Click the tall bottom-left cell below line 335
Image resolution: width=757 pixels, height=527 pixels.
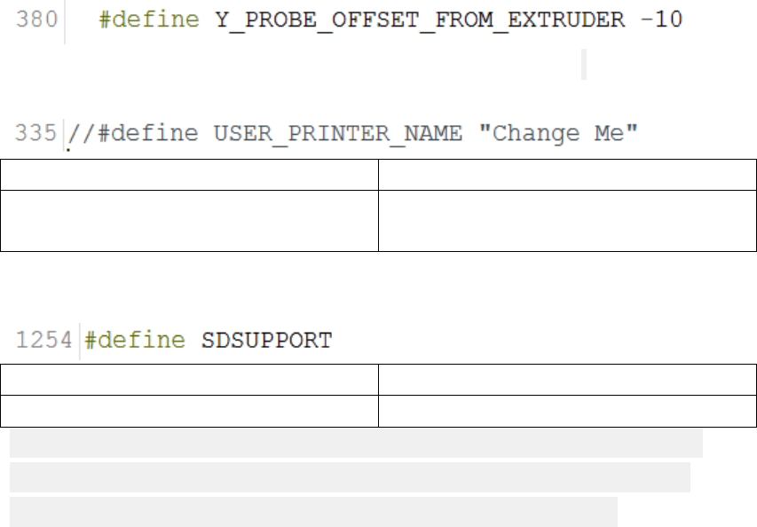[189, 221]
